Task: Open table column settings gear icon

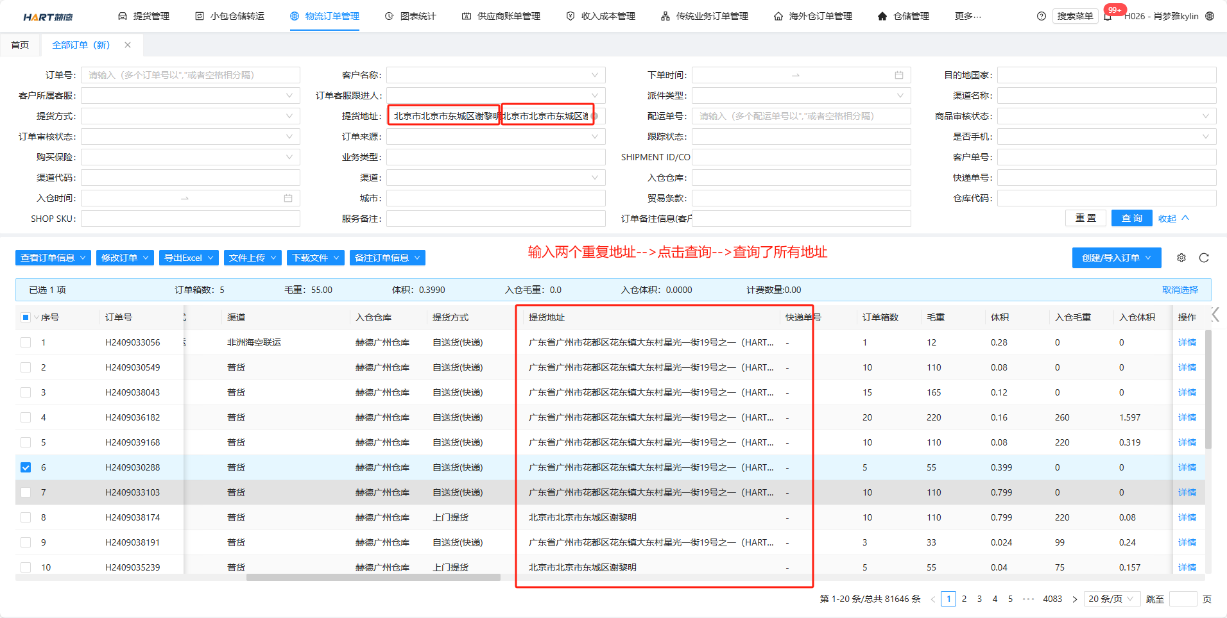Action: (x=1181, y=258)
